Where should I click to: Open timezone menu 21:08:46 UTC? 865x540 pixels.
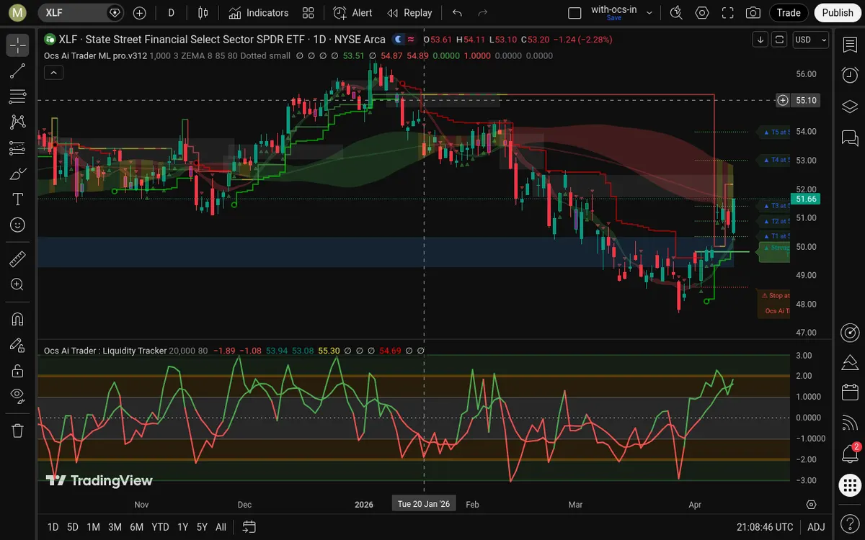pyautogui.click(x=765, y=527)
